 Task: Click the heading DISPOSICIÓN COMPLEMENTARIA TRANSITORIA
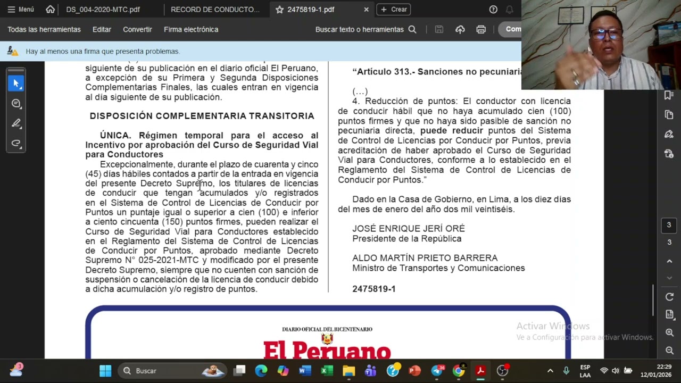coord(202,116)
